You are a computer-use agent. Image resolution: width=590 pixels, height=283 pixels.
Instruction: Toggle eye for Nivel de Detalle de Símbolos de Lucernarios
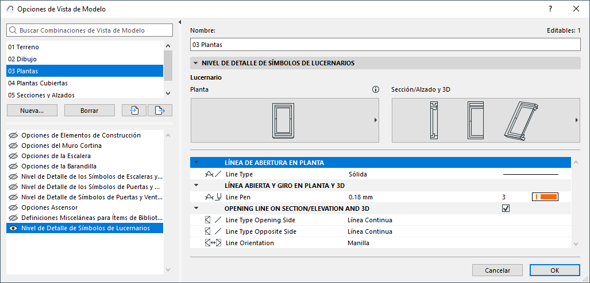click(13, 228)
